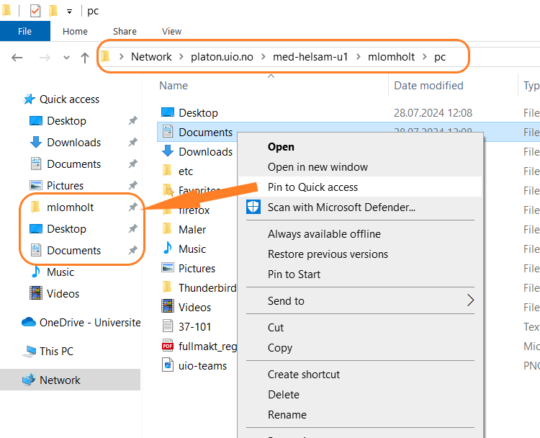The height and width of the screenshot is (438, 540).
Task: Click the PDF icon of fullmakt_reg file
Action: (168, 346)
